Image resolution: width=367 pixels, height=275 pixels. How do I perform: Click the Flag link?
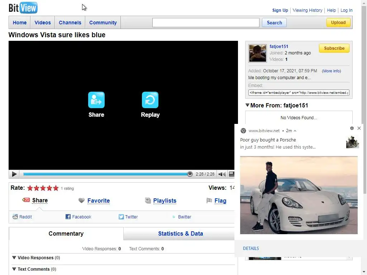click(220, 201)
